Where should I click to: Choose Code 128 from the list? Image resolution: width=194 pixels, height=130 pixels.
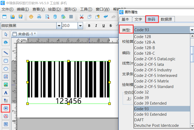[162, 37]
